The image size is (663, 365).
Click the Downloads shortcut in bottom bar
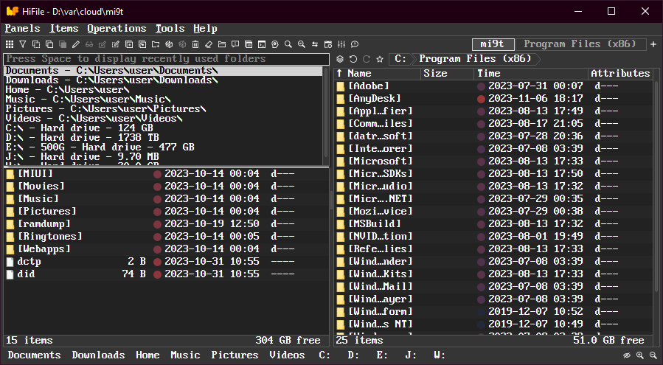tap(98, 355)
